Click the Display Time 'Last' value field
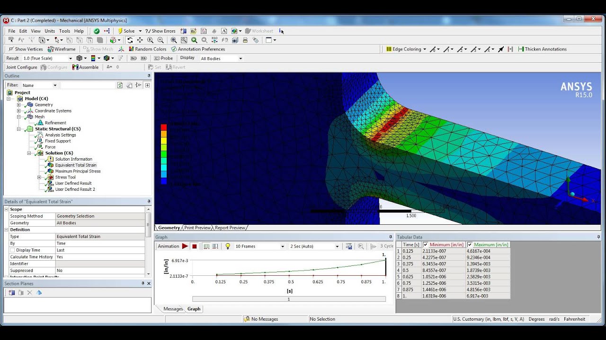606x340 pixels. coord(100,250)
